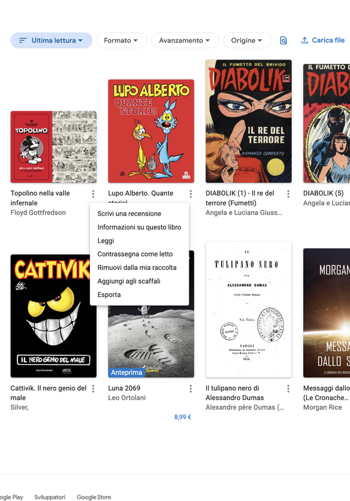350x501 pixels.
Task: Open the Origine filter dropdown
Action: click(247, 40)
